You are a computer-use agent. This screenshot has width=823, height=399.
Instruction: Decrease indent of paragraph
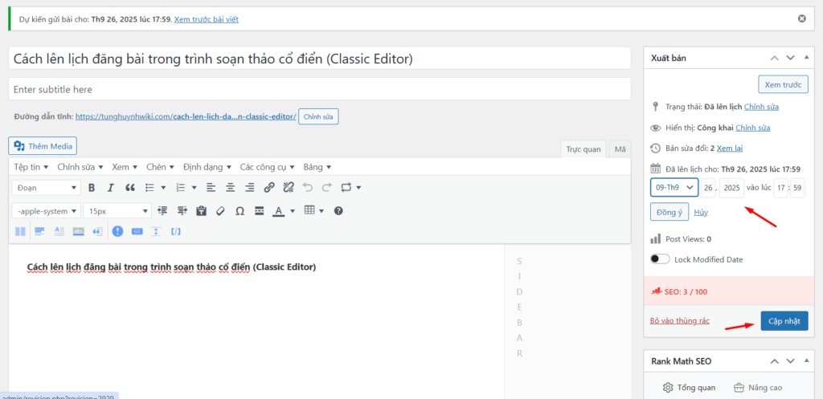(162, 211)
